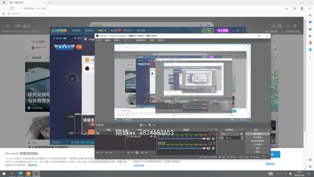
Task: Remove selected scene with Scenes minus icon
Action: 101,153
